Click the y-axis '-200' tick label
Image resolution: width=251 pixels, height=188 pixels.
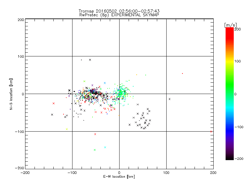(19, 168)
